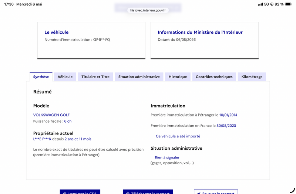Click the 2 ans et 11 mois duration
This screenshot has width=296, height=194.
point(78,139)
